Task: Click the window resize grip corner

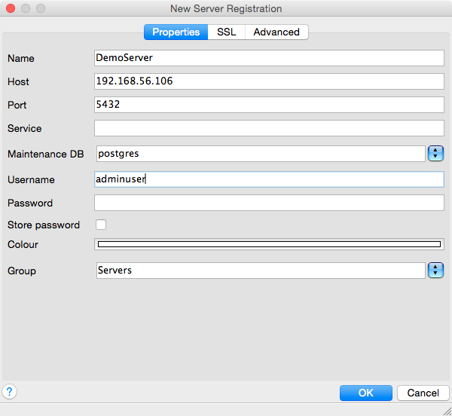Action: (447, 411)
